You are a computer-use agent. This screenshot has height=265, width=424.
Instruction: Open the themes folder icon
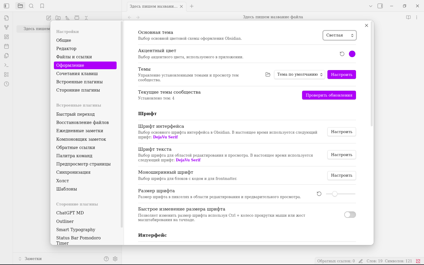click(268, 74)
